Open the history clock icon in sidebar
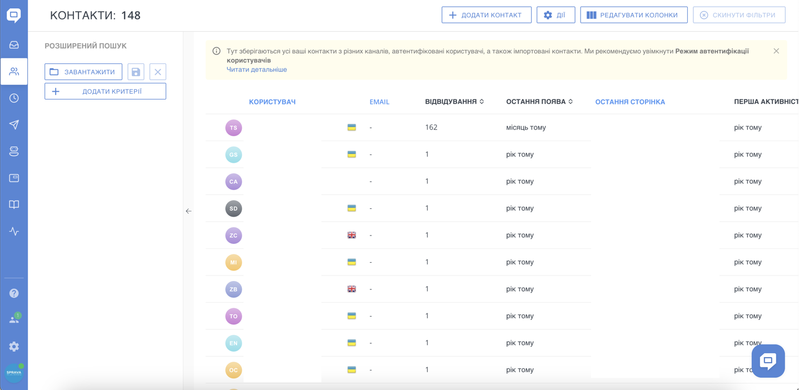The image size is (799, 390). (14, 98)
